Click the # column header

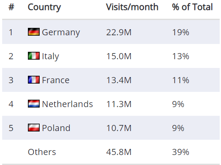tap(11, 7)
